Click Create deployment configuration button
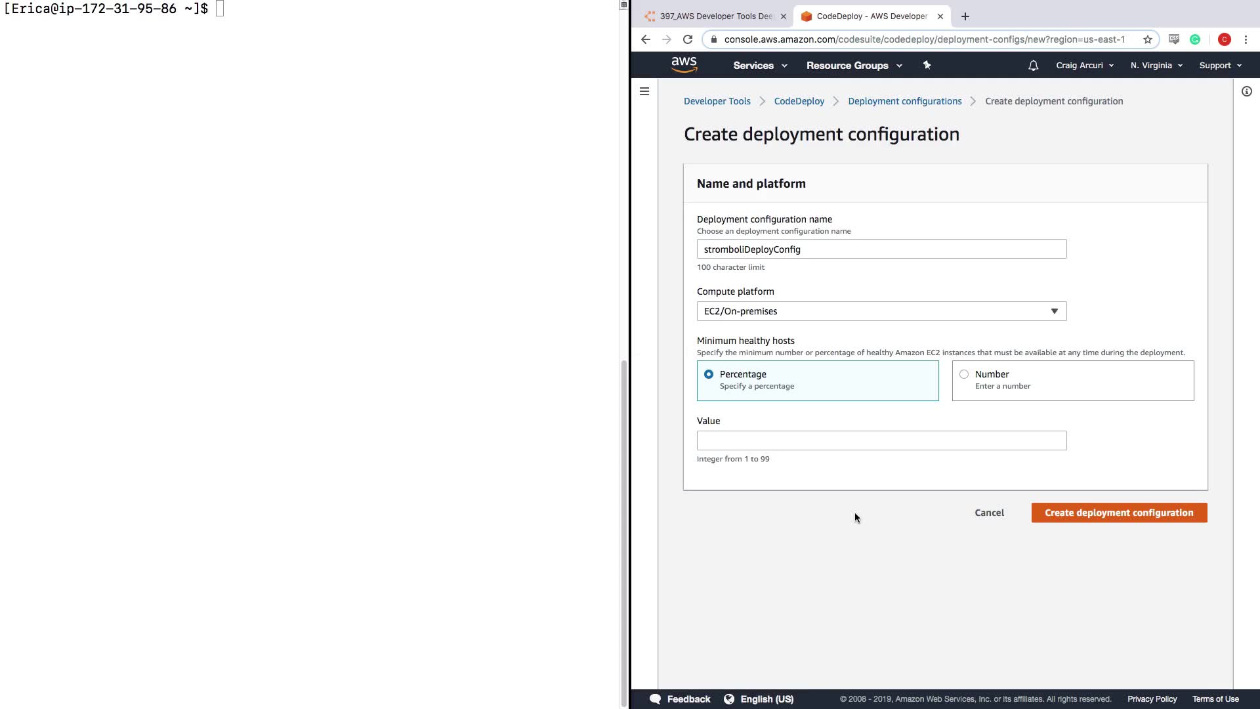 click(x=1119, y=513)
